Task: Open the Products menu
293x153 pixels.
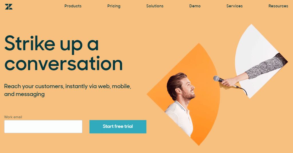Action: point(73,6)
